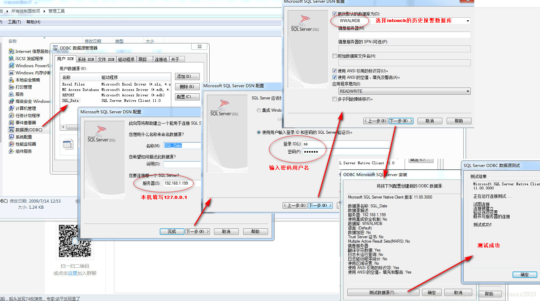Screen dimensions: 540x301
Task: Toggle 使用 ANSI 引用的标识符 checkbox
Action: (334, 71)
